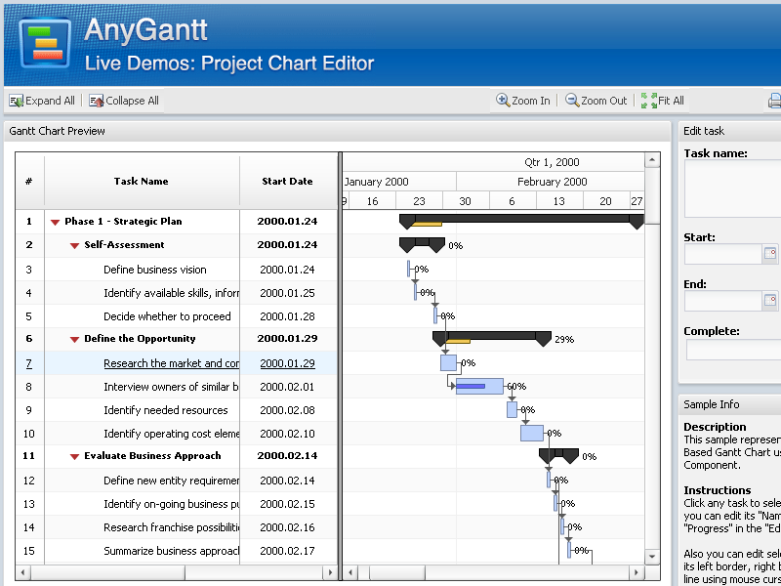
Task: Collapse Evaluate Business Approach group
Action: pyautogui.click(x=75, y=456)
